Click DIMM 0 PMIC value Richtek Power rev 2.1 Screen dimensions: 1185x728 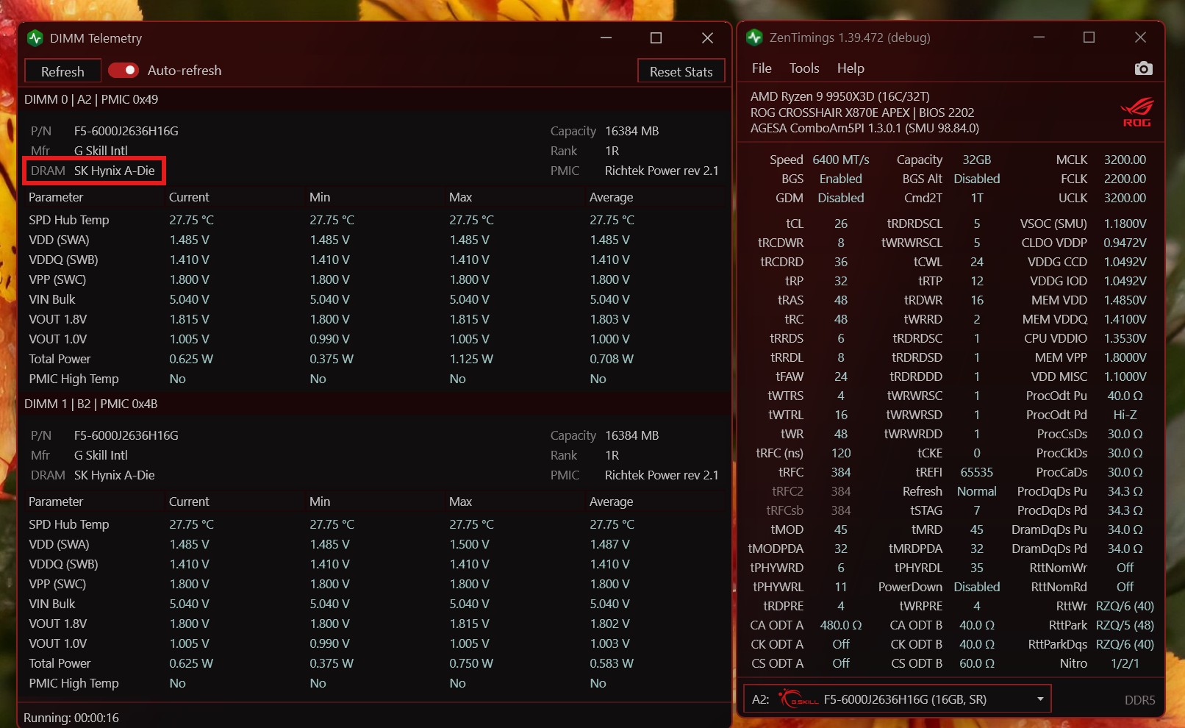pyautogui.click(x=662, y=171)
